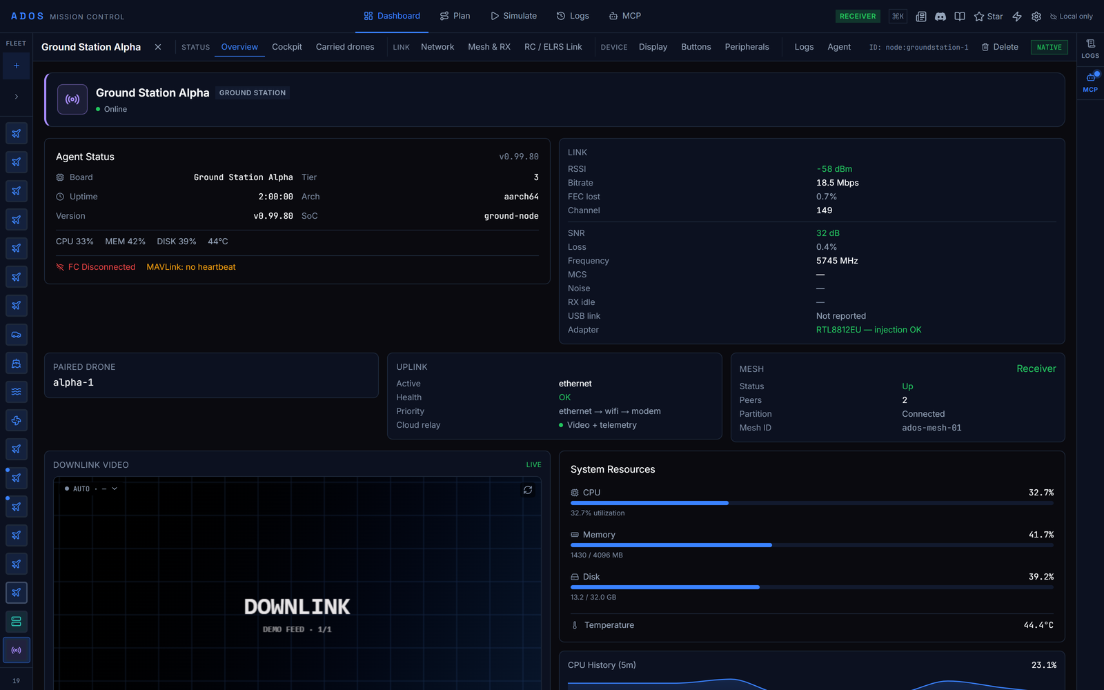Open the LOGS panel in the right rail
This screenshot has width=1104, height=690.
coord(1090,48)
